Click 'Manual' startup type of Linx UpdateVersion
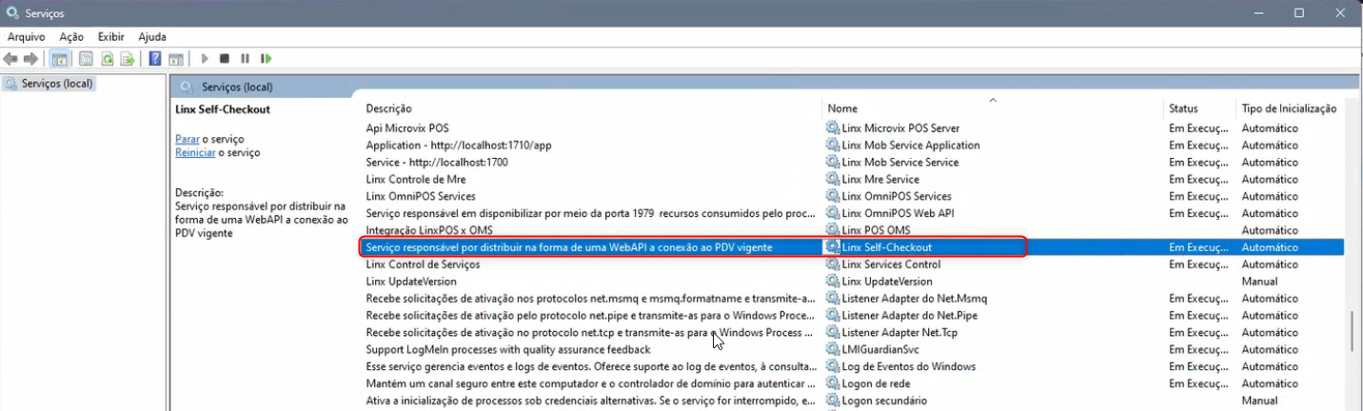 coord(1259,282)
